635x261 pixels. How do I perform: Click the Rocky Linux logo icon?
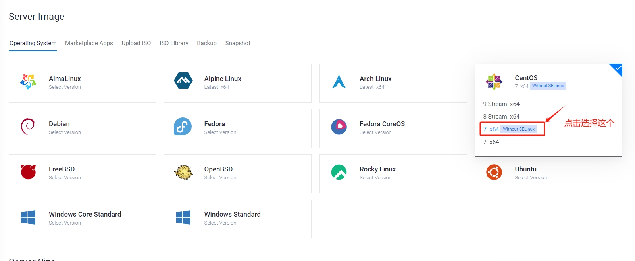pyautogui.click(x=339, y=172)
